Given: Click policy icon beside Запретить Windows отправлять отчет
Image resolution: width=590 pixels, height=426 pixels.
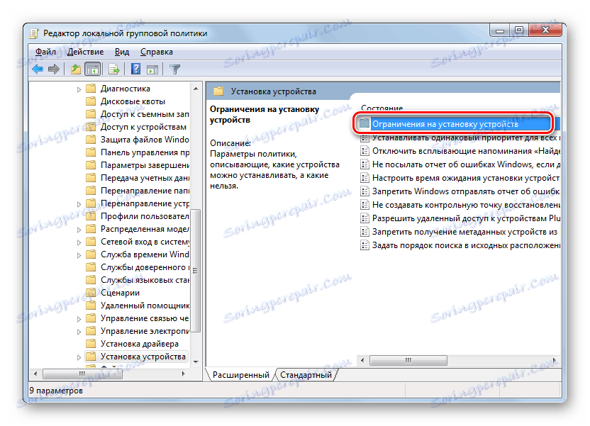Looking at the screenshot, I should coord(364,191).
